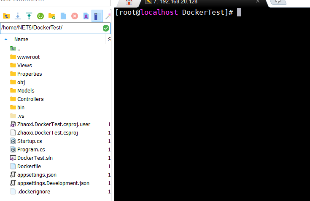Click the '..' parent folder entry
The image size is (310, 201).
[x=19, y=48]
